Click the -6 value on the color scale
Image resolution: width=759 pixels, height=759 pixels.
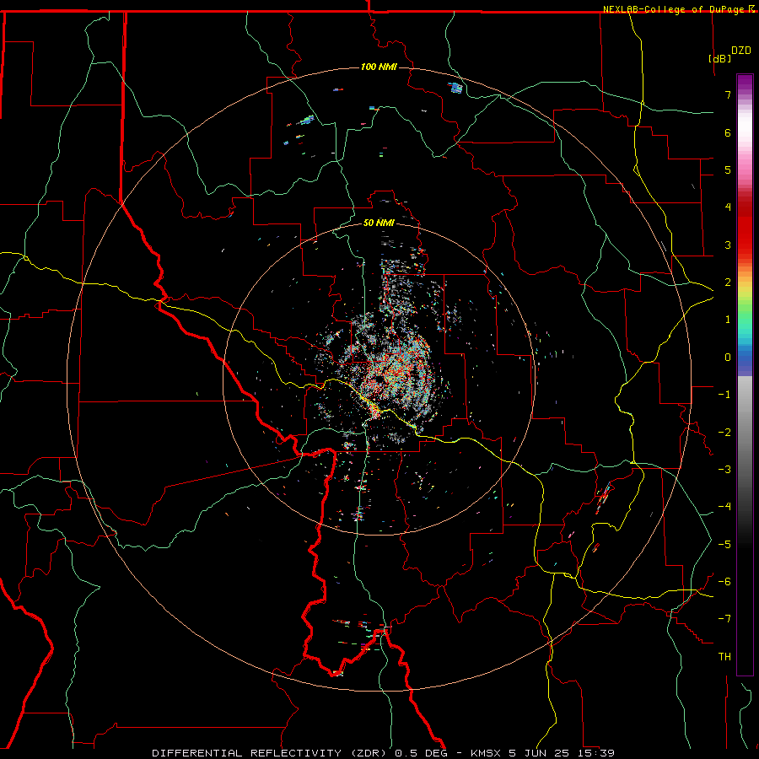[724, 582]
